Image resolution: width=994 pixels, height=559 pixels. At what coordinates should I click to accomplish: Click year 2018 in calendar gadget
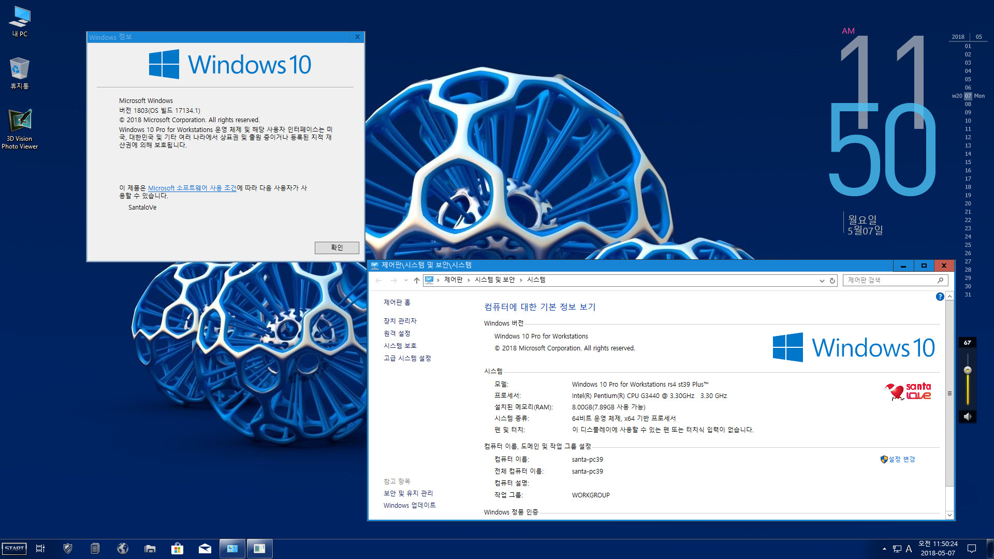958,37
